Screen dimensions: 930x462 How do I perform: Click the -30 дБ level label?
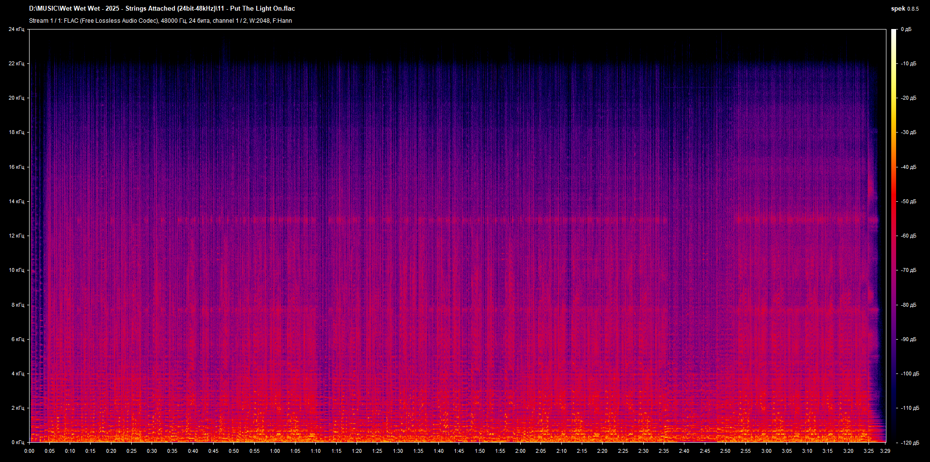908,132
